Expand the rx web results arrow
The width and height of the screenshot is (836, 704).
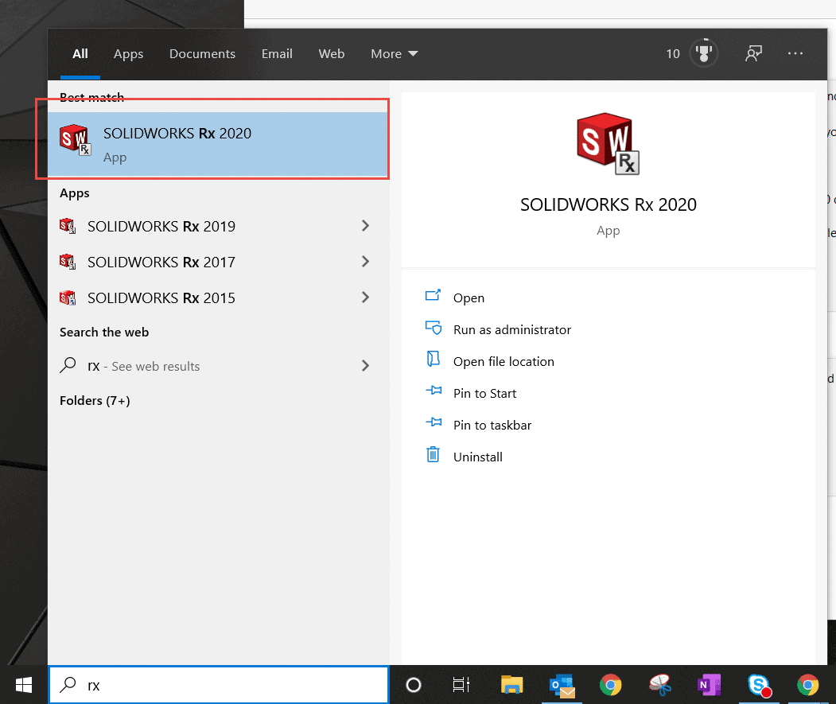pyautogui.click(x=365, y=365)
